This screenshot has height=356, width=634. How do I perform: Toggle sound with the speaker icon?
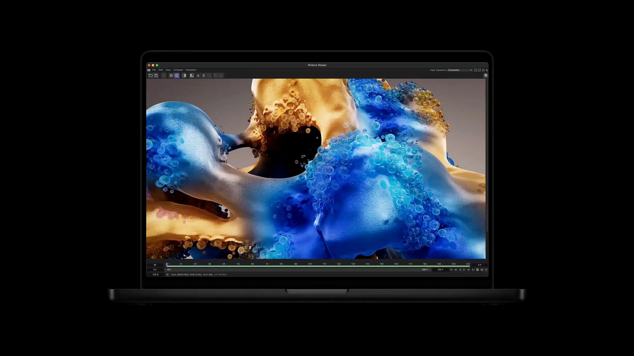(x=482, y=270)
